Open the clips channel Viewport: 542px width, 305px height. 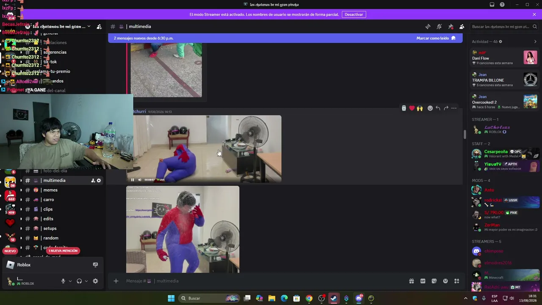48,209
